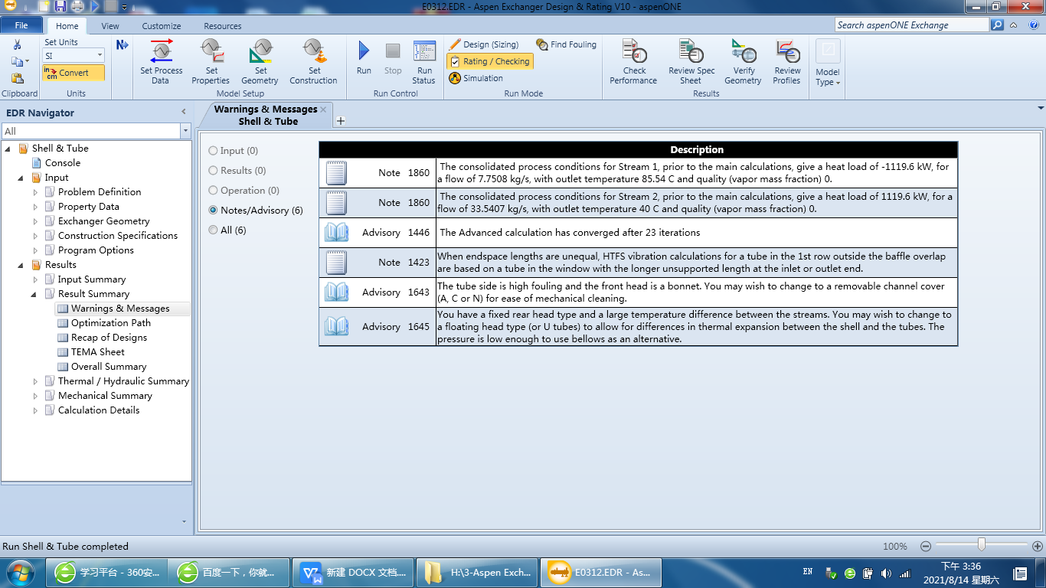
Task: Select the Home ribbon tab
Action: coord(67,26)
